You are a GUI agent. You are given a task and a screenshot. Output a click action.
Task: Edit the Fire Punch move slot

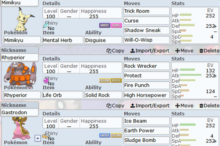point(147,85)
